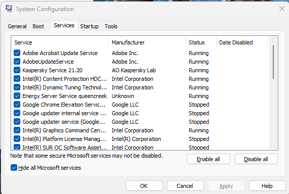This screenshot has height=194, width=289.
Task: Toggle Kaspersky Service 21.20 checkbox
Action: pyautogui.click(x=17, y=70)
